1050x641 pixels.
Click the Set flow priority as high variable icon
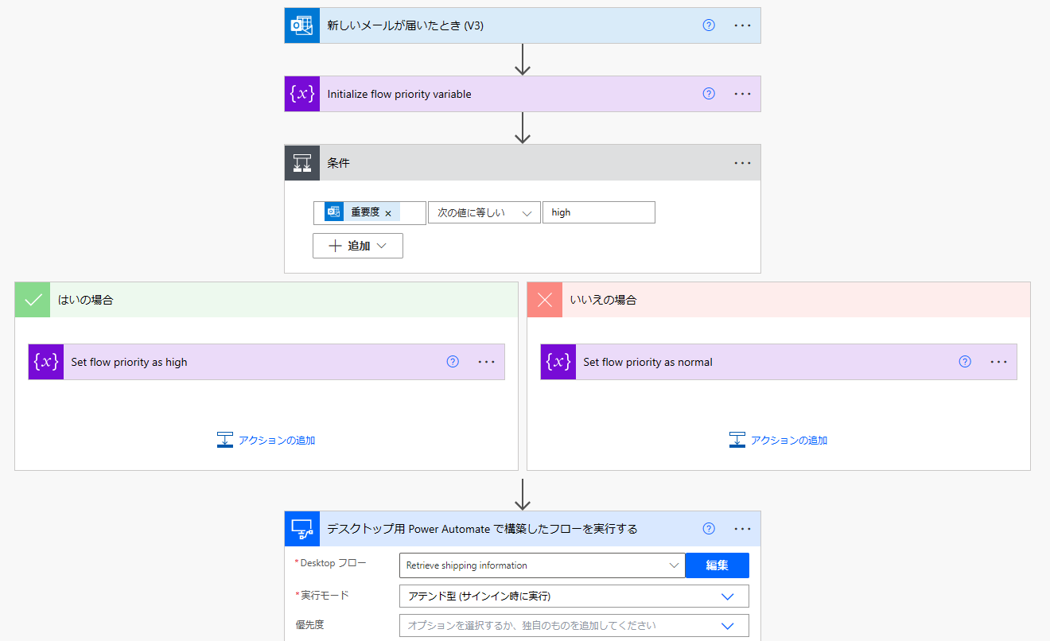coord(46,362)
